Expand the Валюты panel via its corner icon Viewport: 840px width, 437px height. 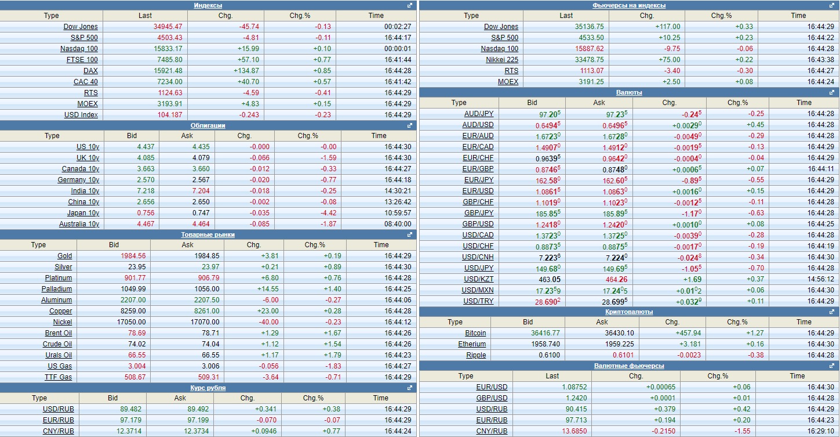tap(832, 92)
